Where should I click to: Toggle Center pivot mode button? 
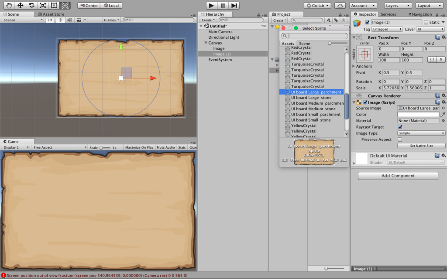[89, 5]
